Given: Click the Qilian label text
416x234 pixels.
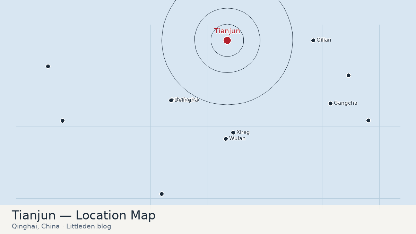Looking at the screenshot, I should [324, 40].
